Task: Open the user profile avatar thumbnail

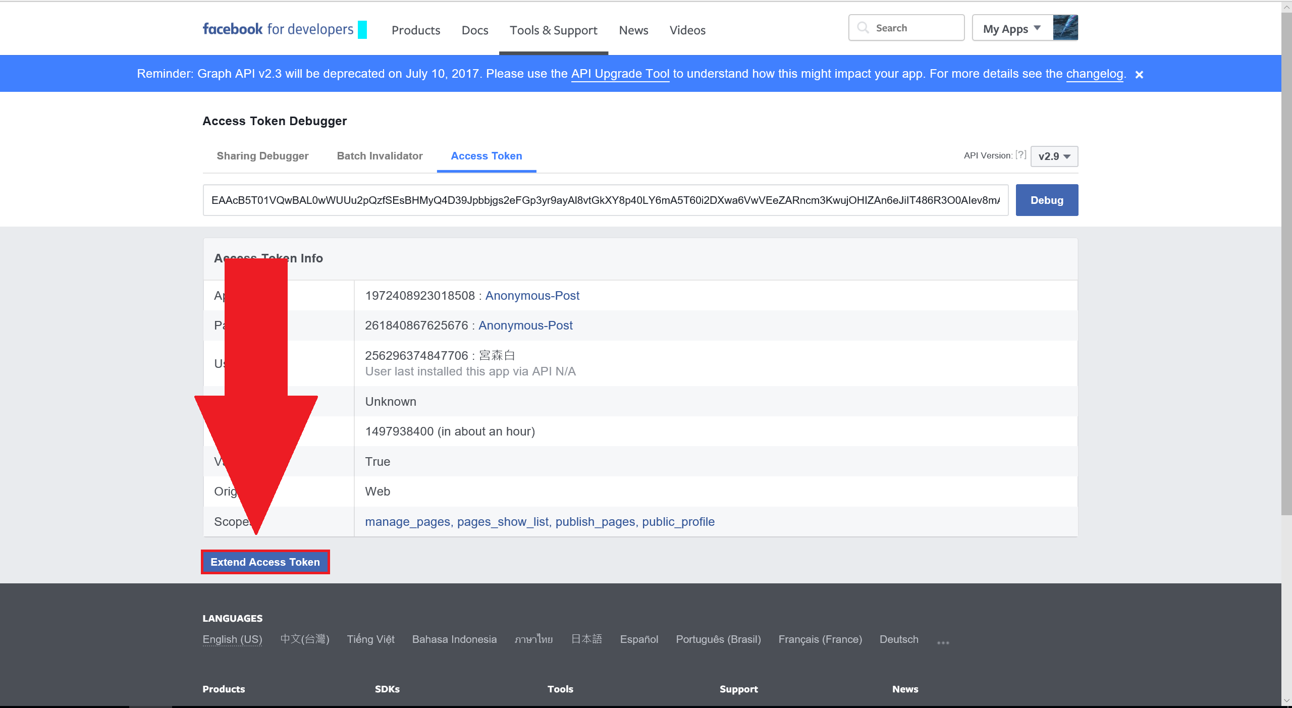Action: coord(1065,28)
